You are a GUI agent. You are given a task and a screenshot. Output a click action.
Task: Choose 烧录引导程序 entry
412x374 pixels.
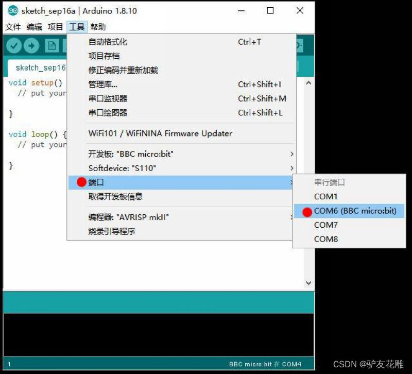pyautogui.click(x=181, y=231)
